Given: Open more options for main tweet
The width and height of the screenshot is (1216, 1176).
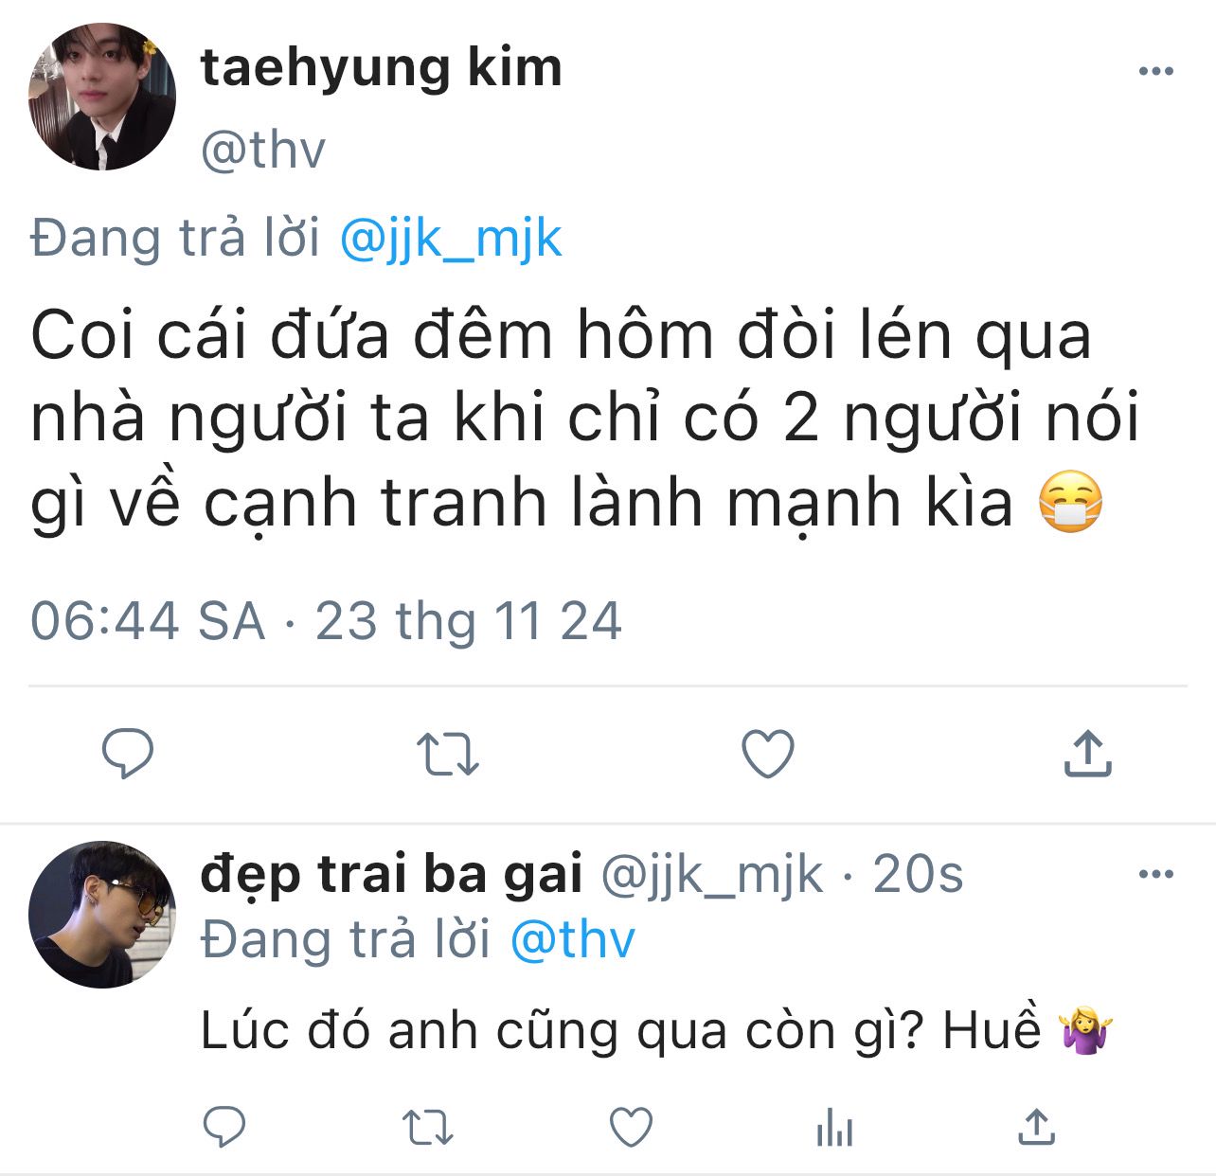Looking at the screenshot, I should pos(1155,71).
